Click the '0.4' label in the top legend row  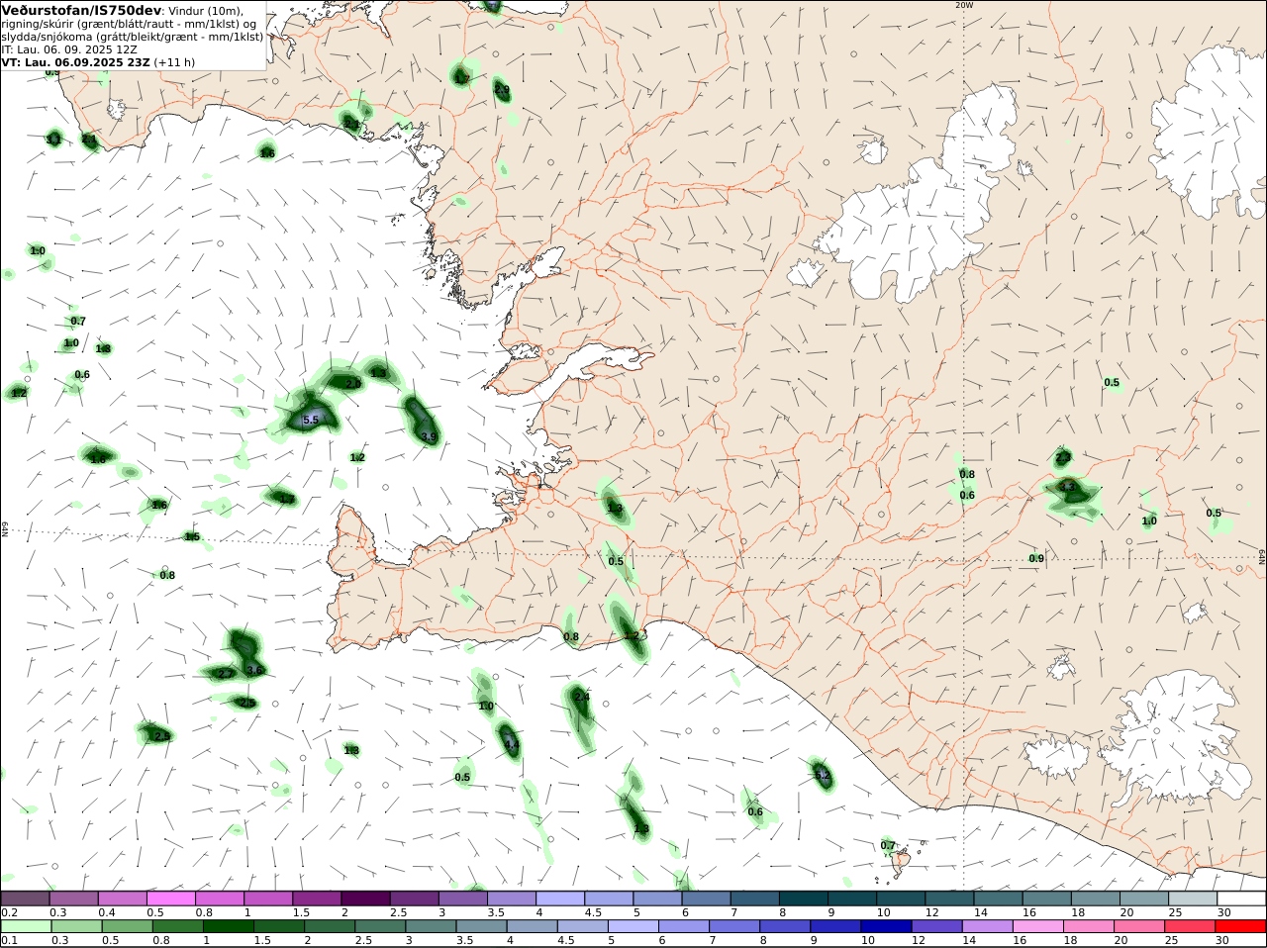107,912
